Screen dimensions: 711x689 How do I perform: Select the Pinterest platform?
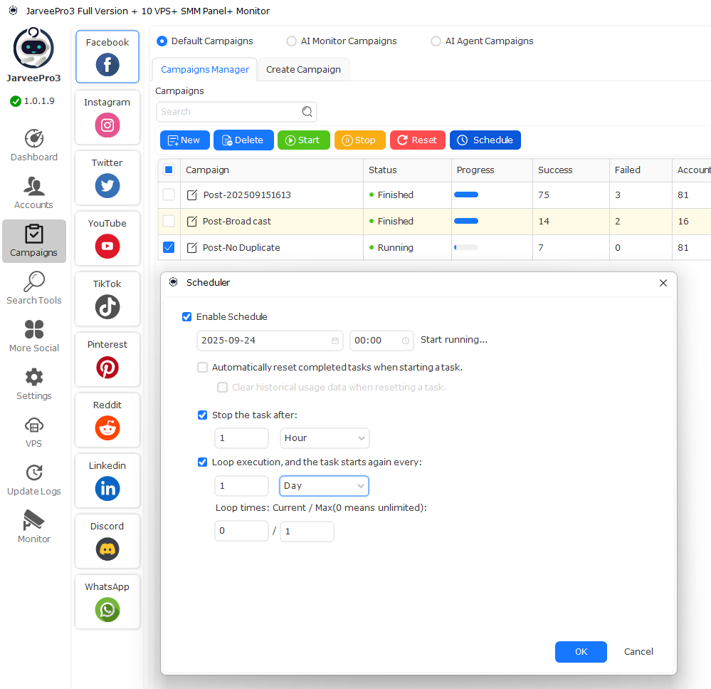pos(107,360)
